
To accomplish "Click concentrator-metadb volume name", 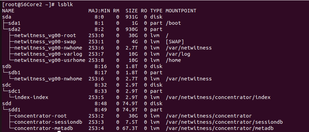I will click(x=44, y=128).
